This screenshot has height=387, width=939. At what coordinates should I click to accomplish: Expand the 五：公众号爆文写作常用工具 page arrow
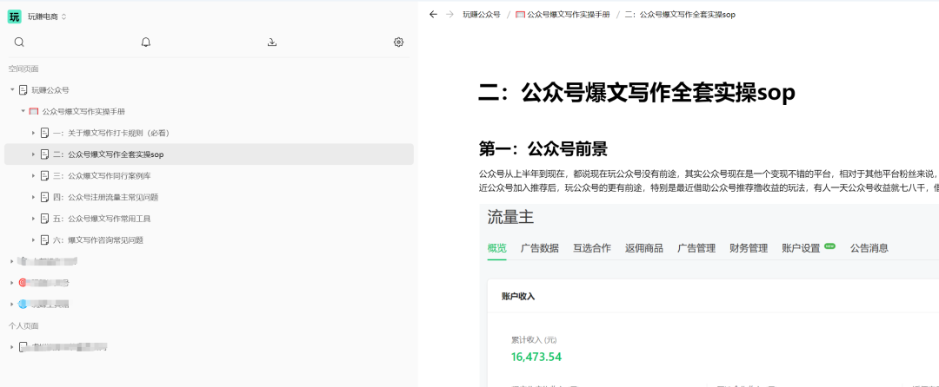tap(34, 219)
